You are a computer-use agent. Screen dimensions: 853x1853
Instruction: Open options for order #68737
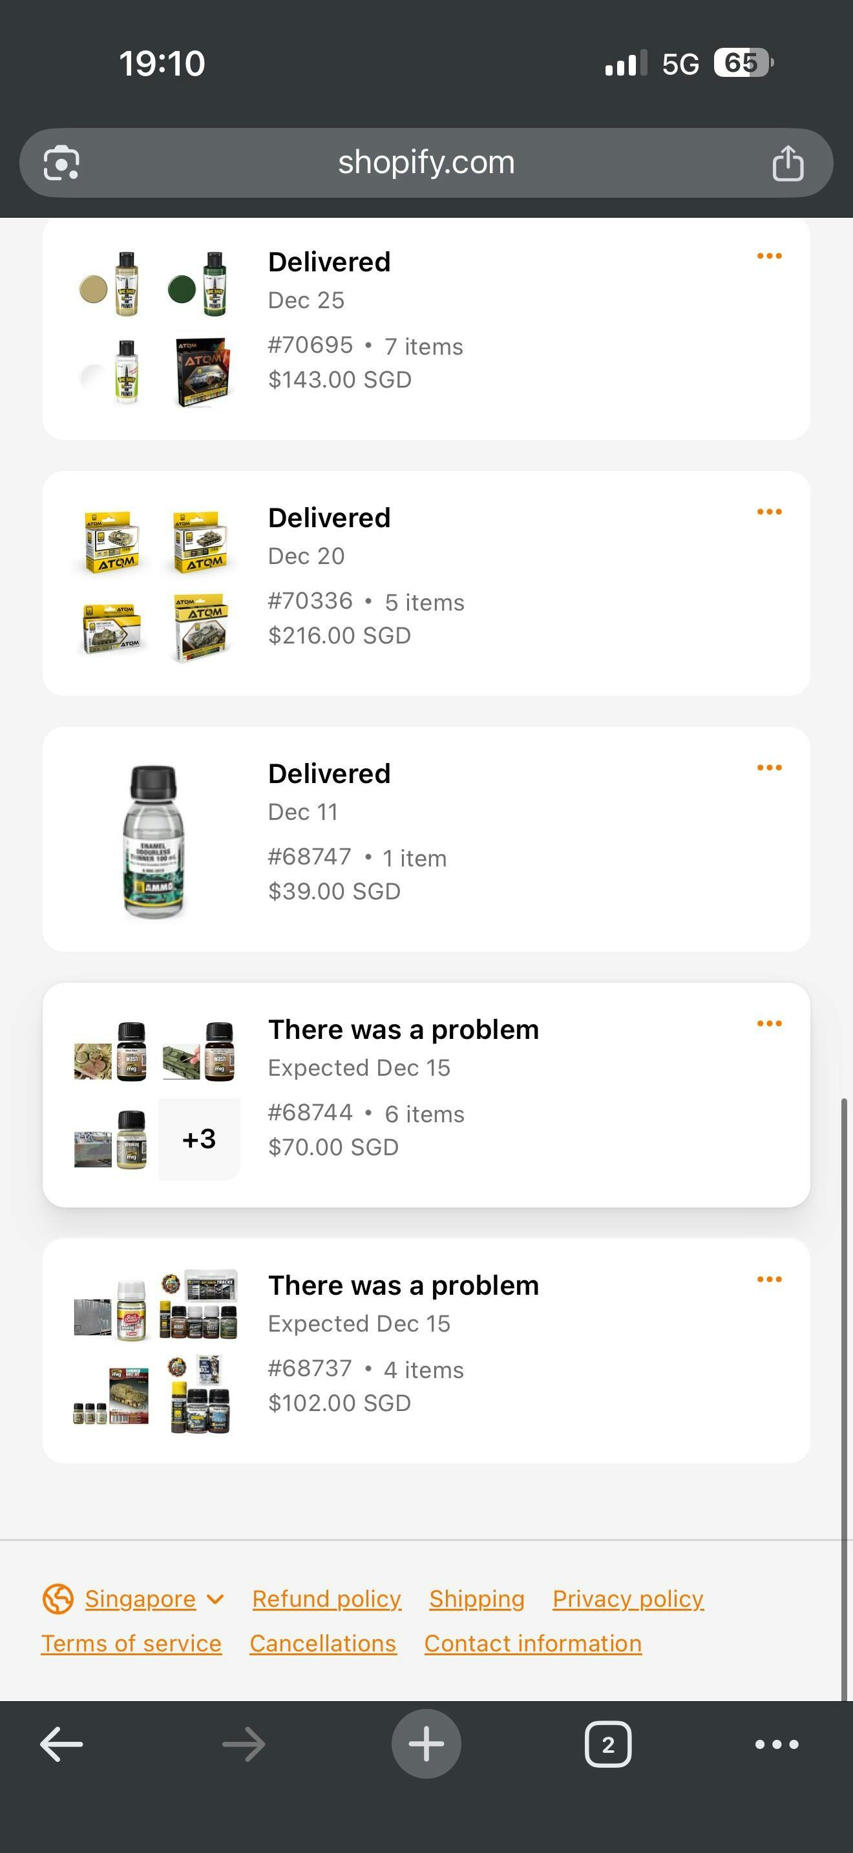click(769, 1280)
